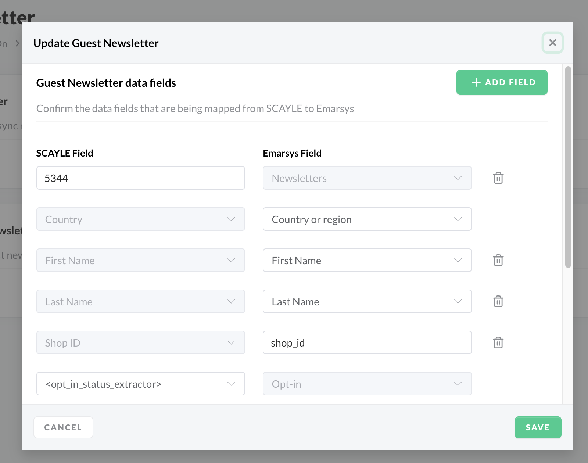Click the 'Confirm the data fields' description text
588x463 pixels.
pos(195,109)
